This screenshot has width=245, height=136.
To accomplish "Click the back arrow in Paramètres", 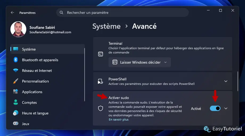I will click(x=12, y=13).
